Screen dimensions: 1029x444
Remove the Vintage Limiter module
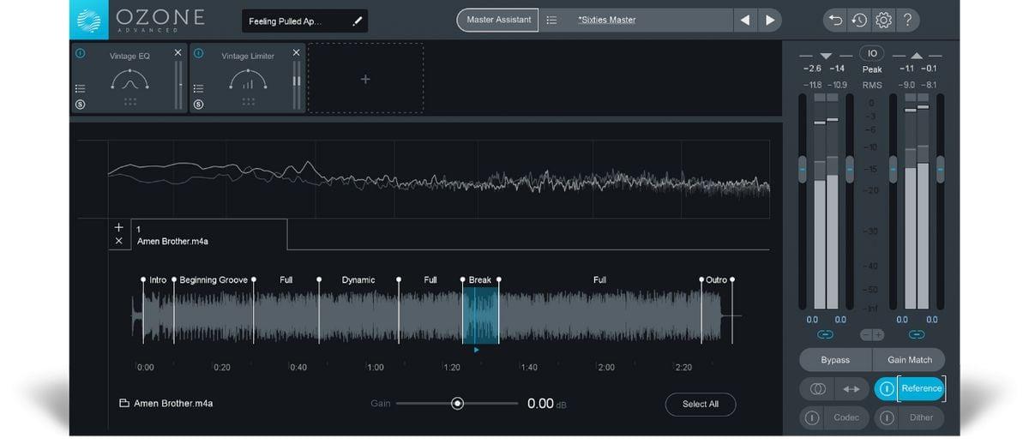click(x=296, y=53)
